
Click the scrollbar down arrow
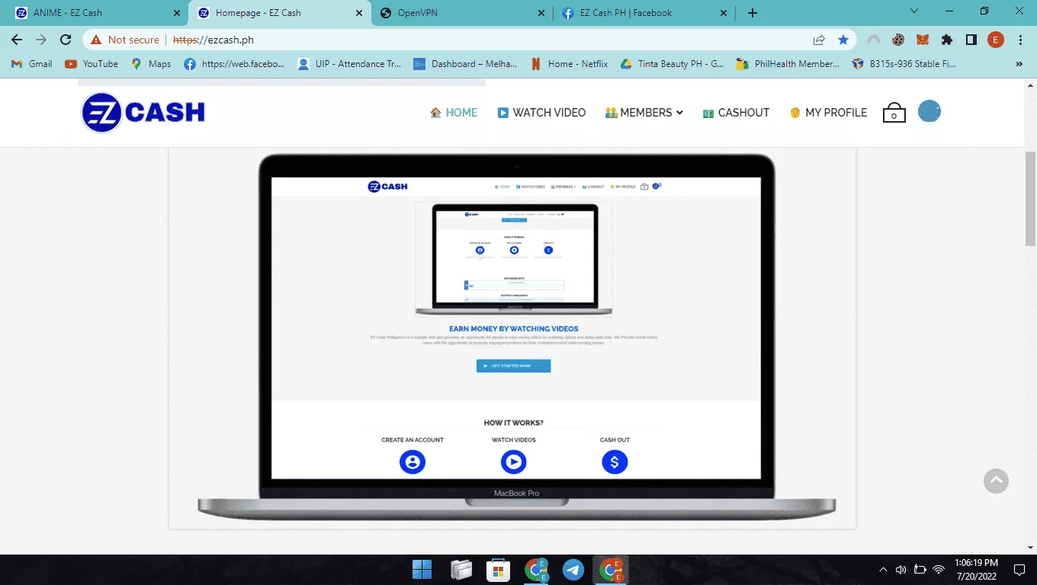coord(1030,546)
